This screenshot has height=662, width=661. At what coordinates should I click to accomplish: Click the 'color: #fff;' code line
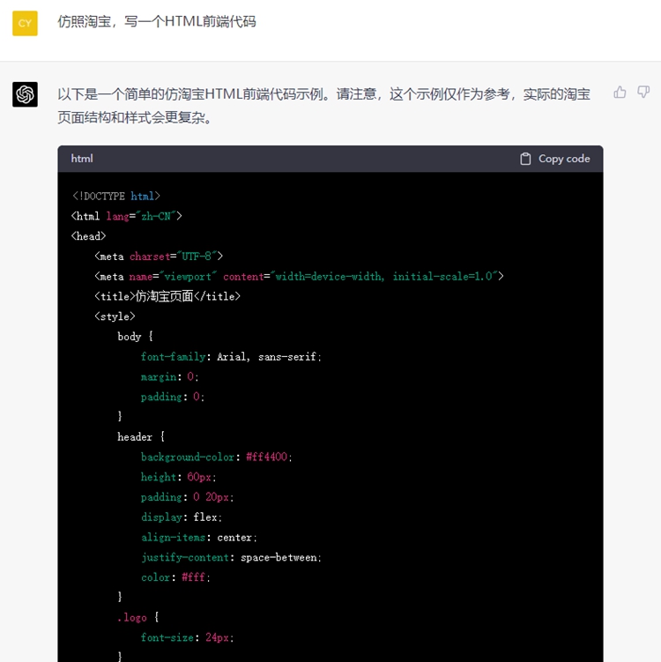175,577
